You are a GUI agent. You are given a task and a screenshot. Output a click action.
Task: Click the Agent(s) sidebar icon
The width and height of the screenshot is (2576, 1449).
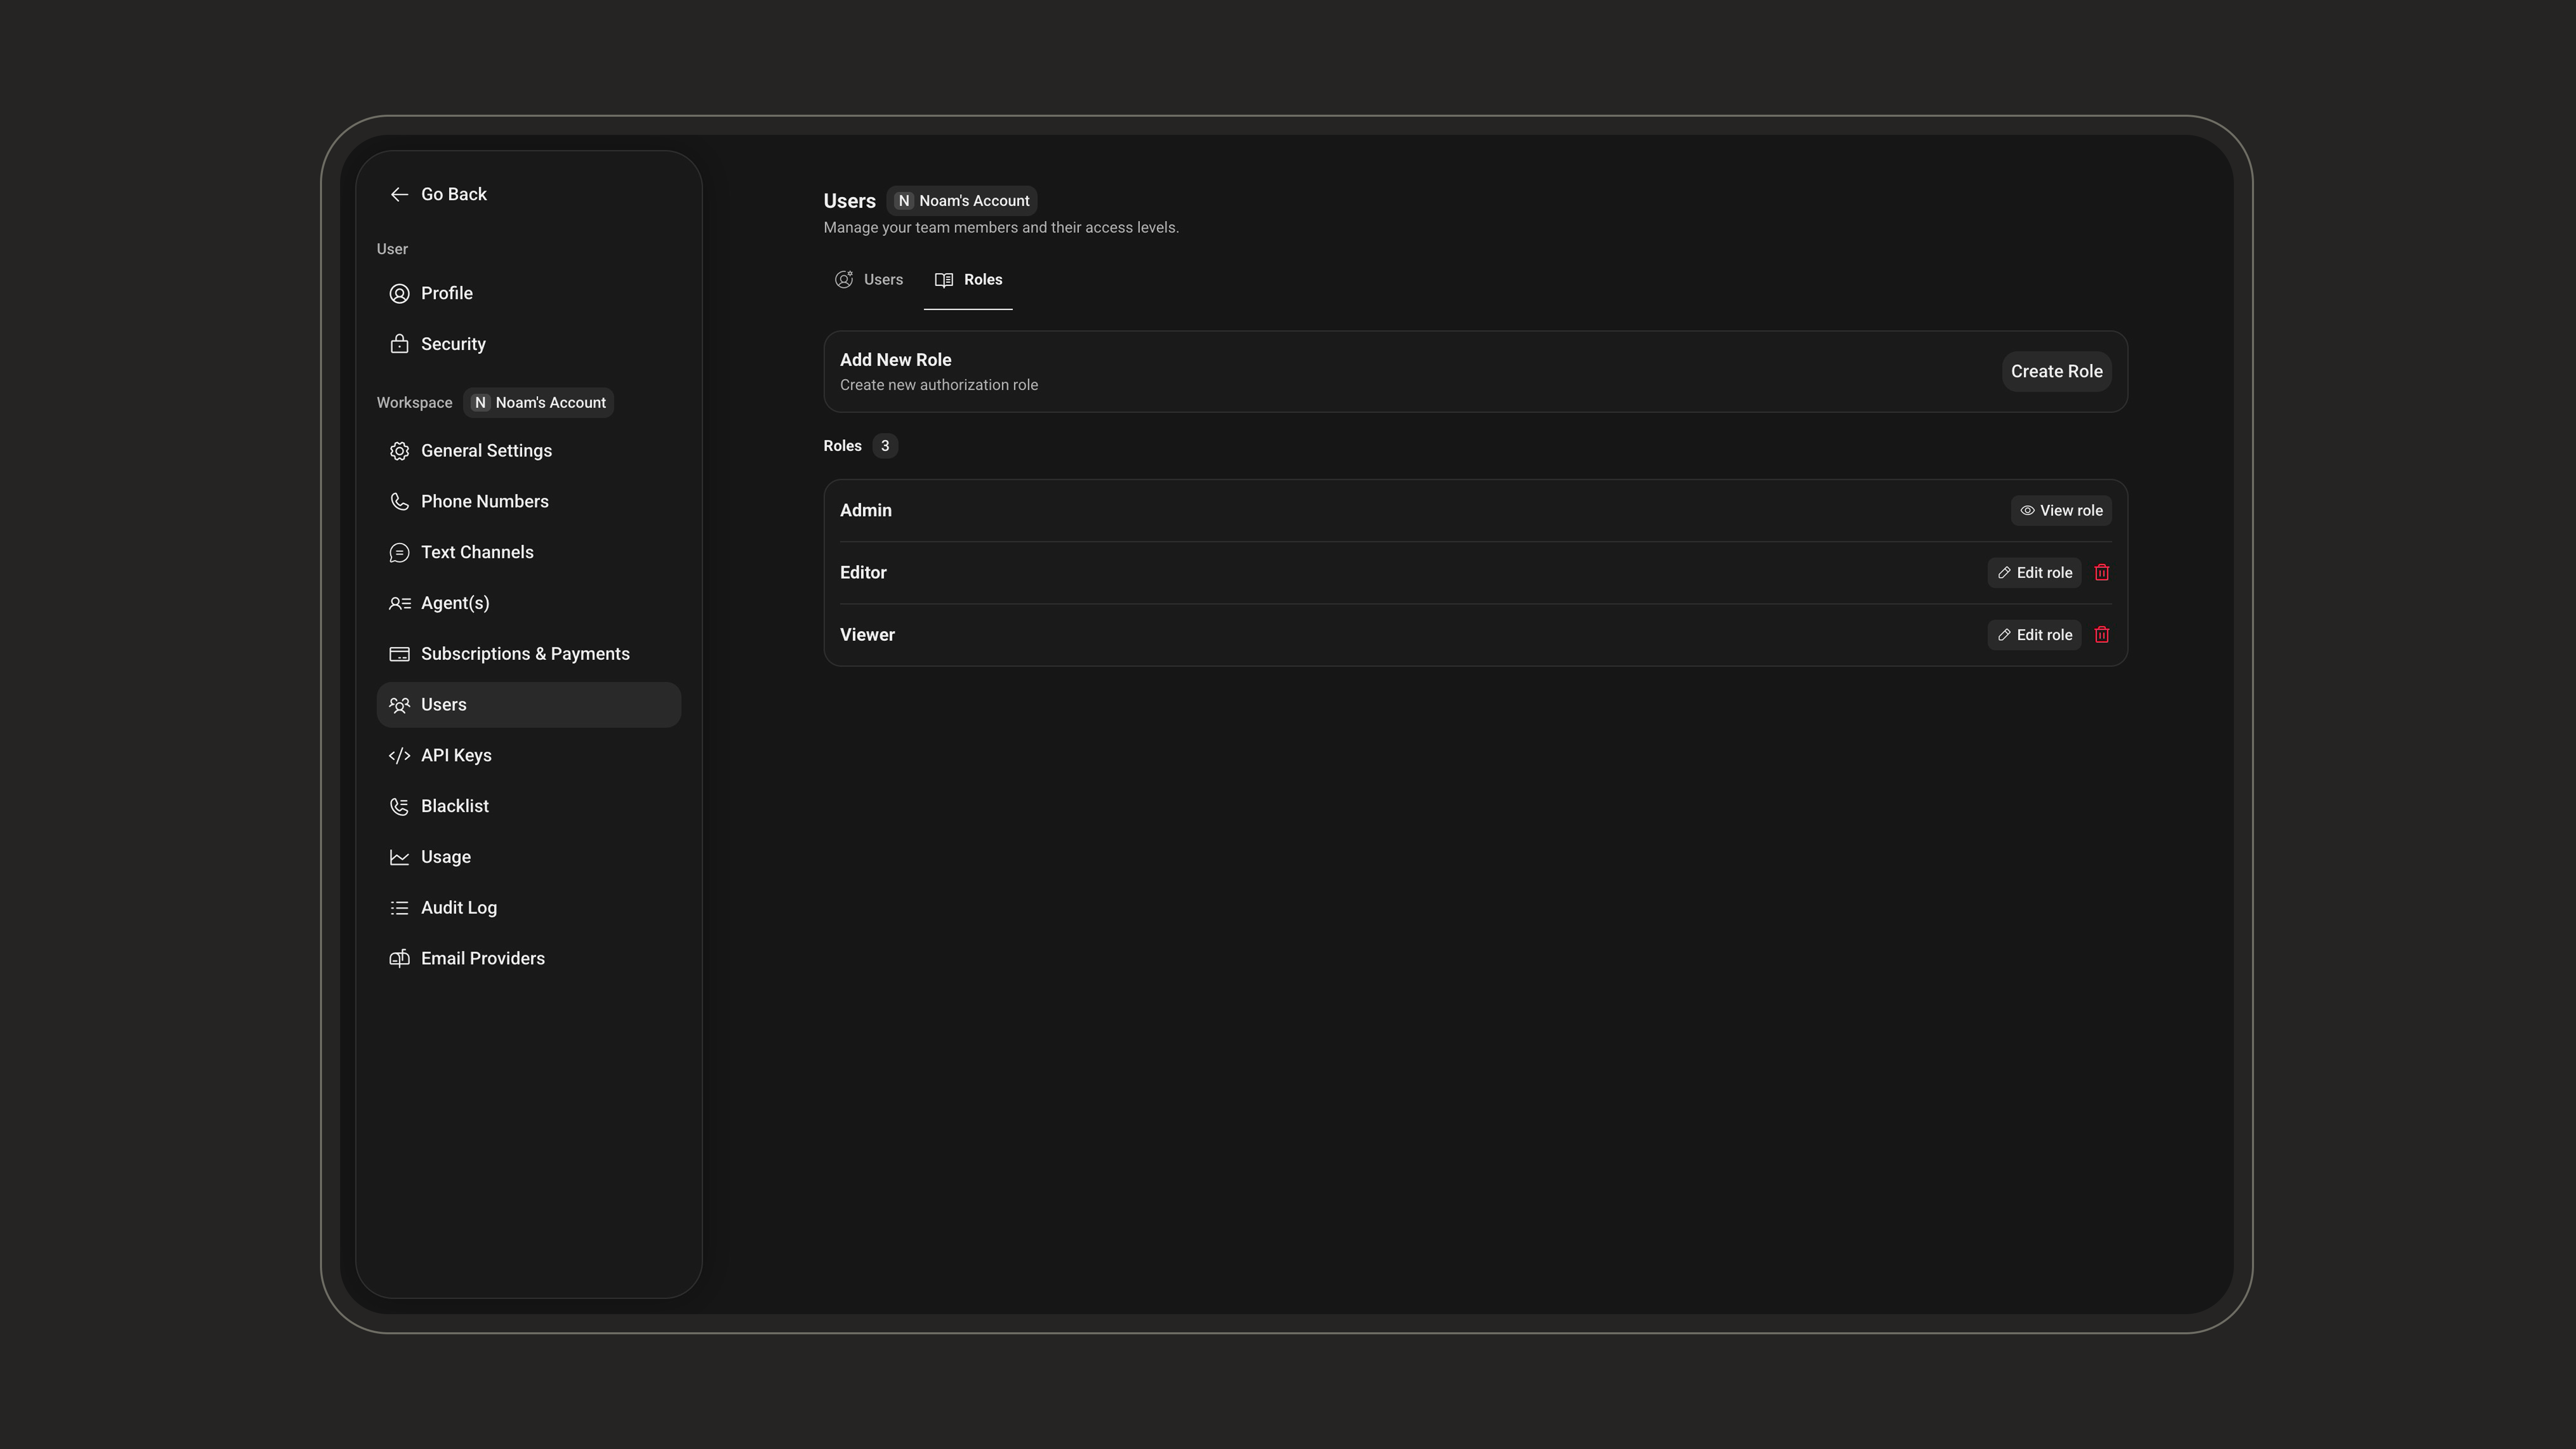(x=399, y=604)
